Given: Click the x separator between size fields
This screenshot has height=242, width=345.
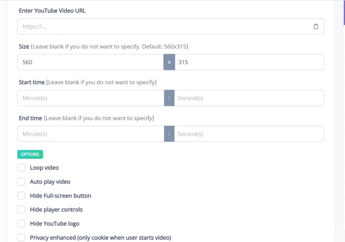Looking at the screenshot, I should click(169, 62).
